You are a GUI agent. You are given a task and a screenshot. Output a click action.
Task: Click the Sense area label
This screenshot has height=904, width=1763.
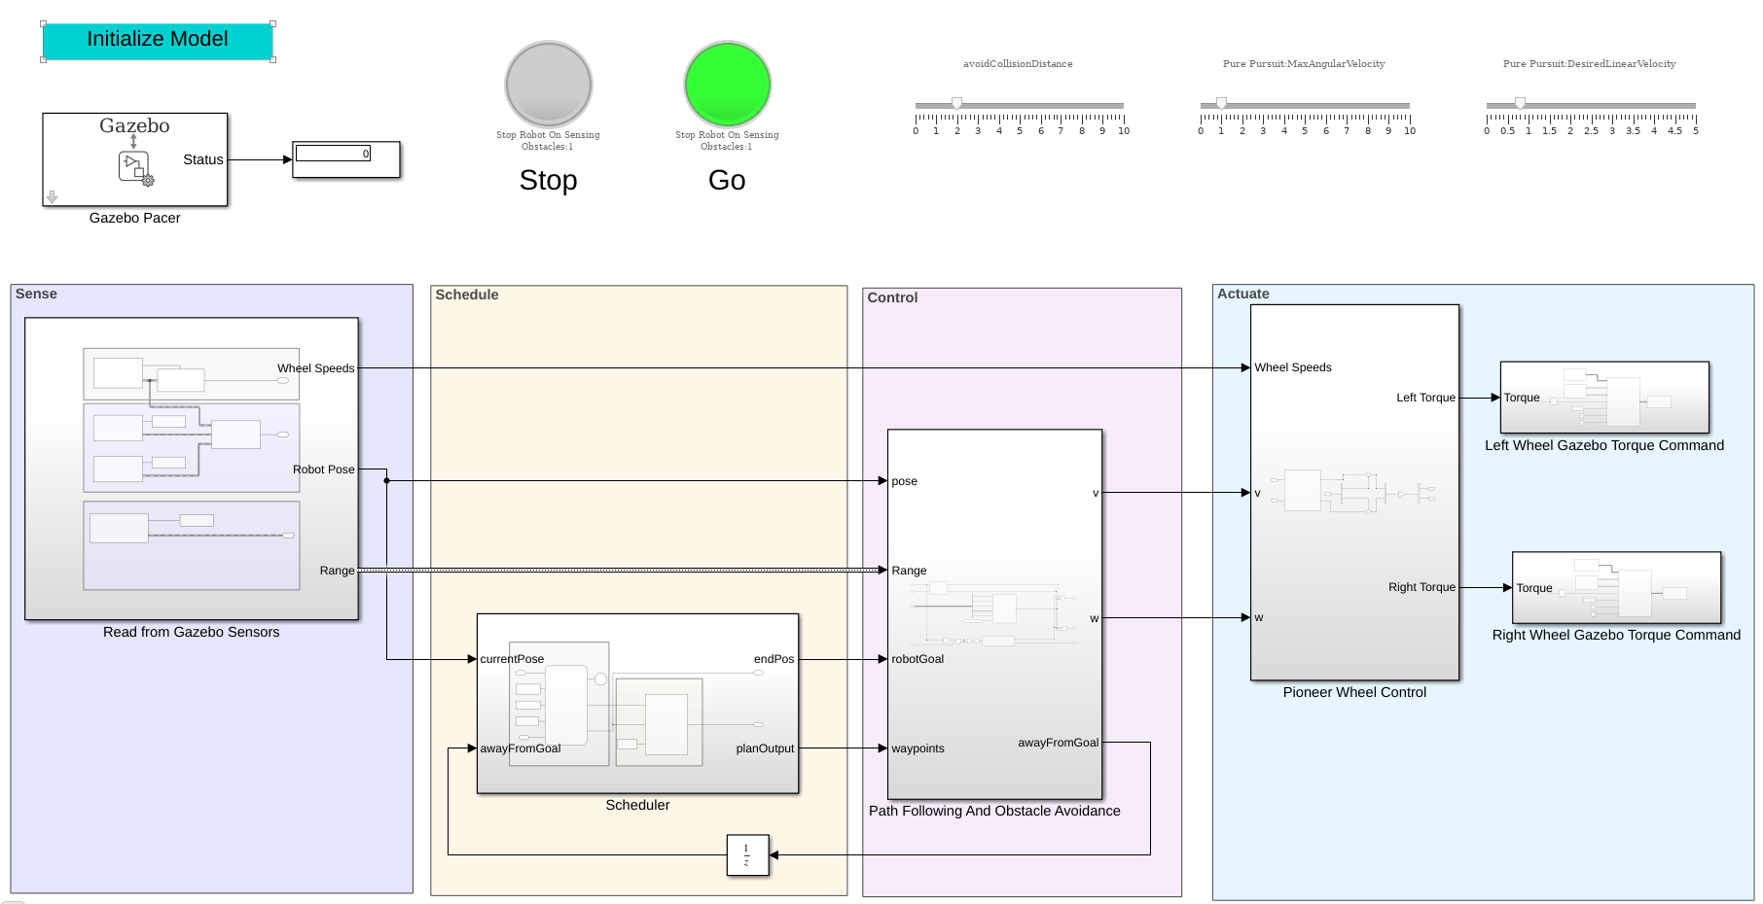tap(36, 294)
